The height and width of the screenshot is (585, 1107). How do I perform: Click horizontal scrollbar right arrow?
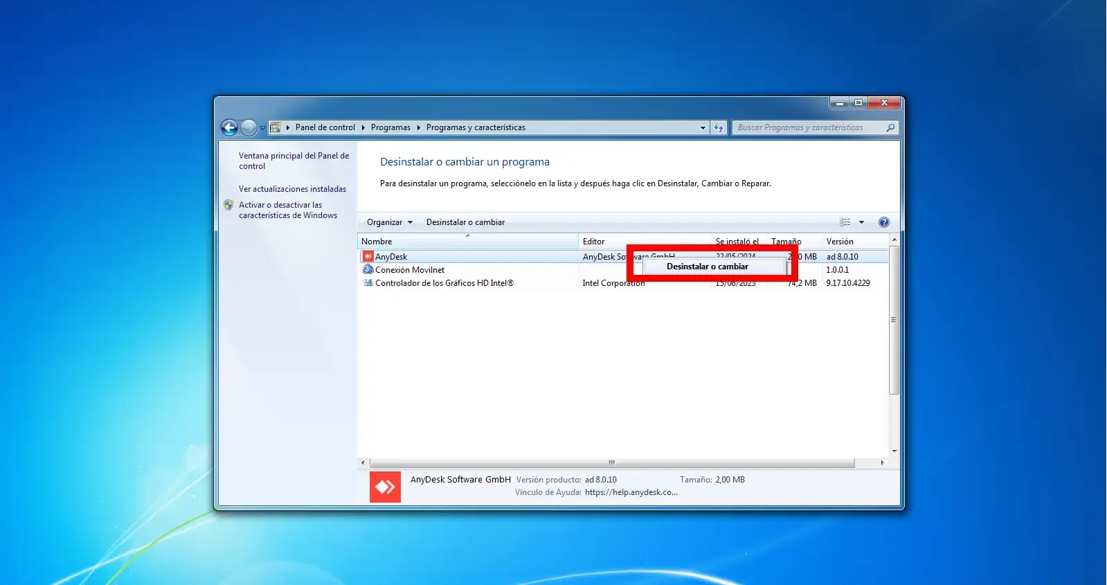882,462
